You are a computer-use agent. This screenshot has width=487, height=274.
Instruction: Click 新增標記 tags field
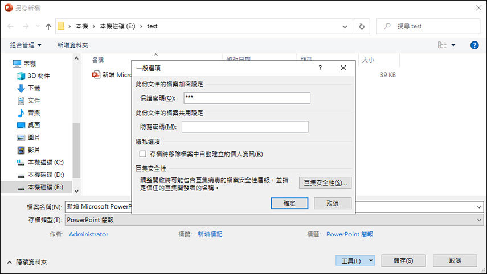point(210,234)
